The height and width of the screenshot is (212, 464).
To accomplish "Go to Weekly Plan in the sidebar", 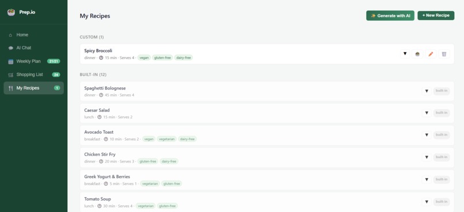I will [x=33, y=61].
